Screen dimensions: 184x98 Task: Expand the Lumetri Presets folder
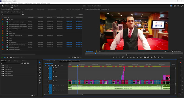[1, 68]
